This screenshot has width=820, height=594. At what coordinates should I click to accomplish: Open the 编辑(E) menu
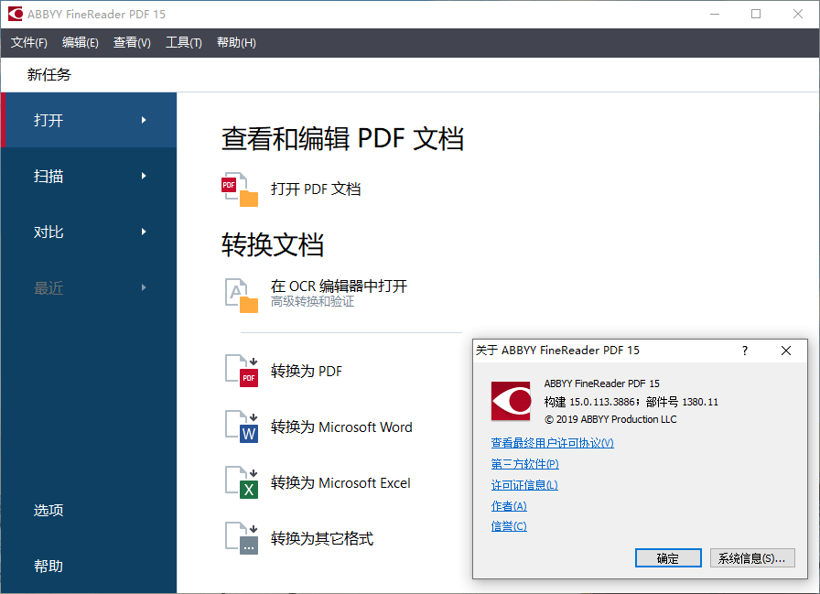pyautogui.click(x=80, y=42)
